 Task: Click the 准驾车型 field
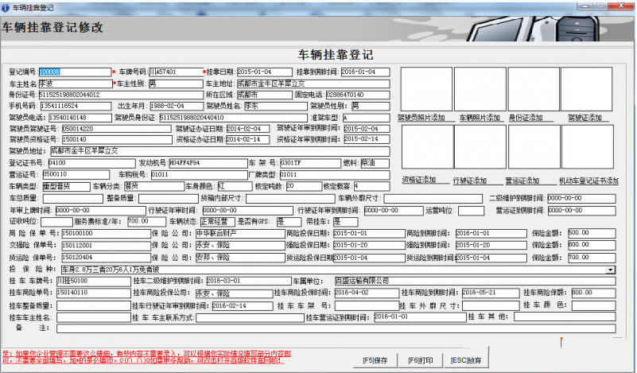pyautogui.click(x=366, y=118)
